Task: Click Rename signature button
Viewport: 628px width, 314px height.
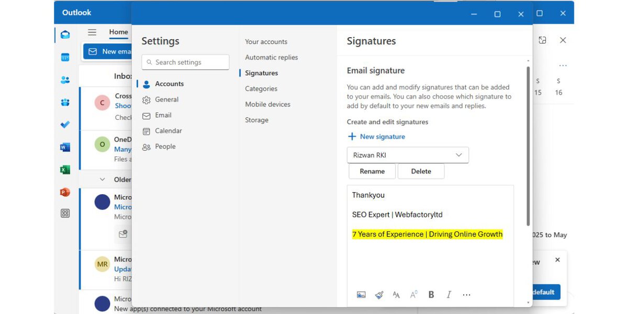Action: [372, 171]
